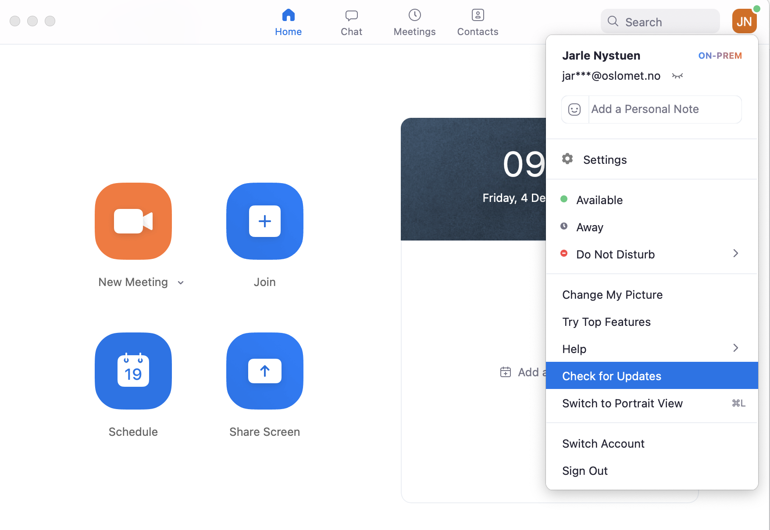This screenshot has width=770, height=530.
Task: Select Change My Picture
Action: tap(652, 295)
